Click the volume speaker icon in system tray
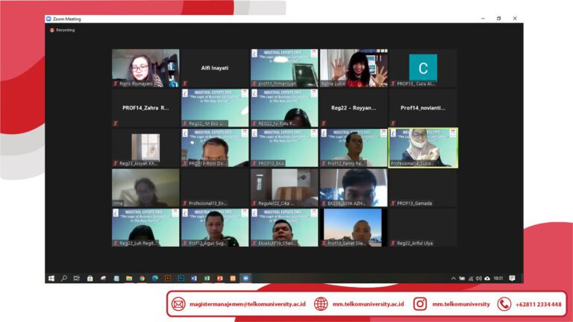 tap(479, 278)
